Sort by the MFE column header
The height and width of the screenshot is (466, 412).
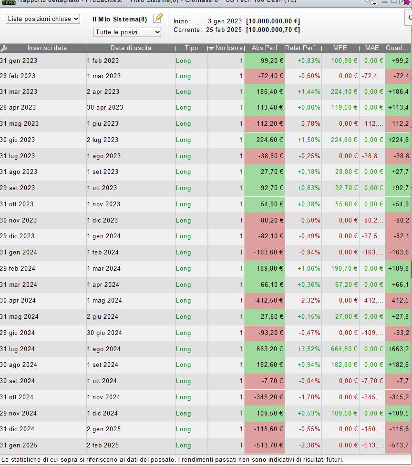pyautogui.click(x=340, y=48)
